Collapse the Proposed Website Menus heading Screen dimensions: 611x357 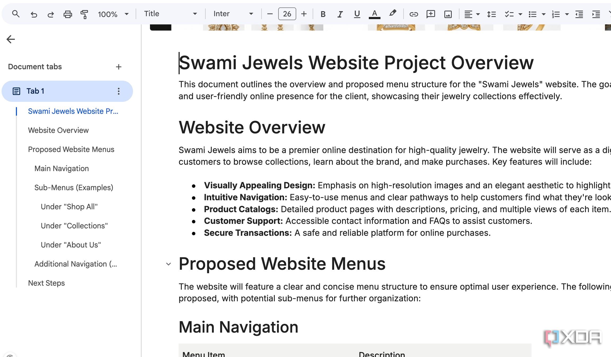click(168, 264)
